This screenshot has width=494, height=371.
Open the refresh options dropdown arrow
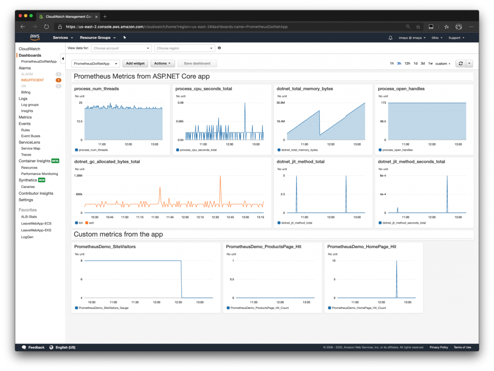tap(469, 64)
